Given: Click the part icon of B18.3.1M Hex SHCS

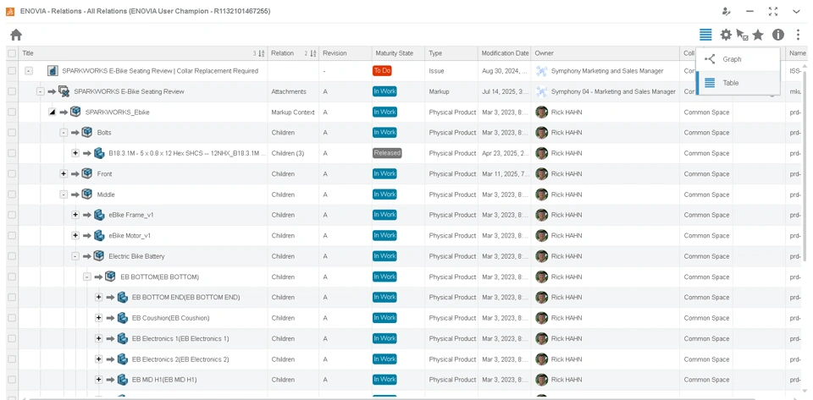Looking at the screenshot, I should click(x=99, y=153).
